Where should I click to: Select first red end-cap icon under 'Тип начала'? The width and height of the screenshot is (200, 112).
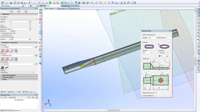(2, 51)
